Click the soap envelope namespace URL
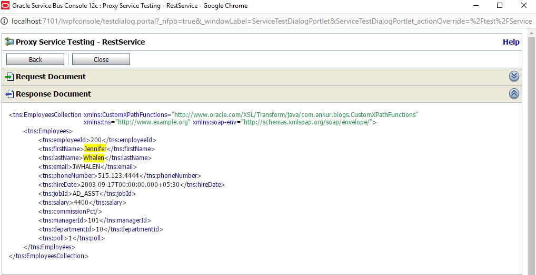The height and width of the screenshot is (275, 536). [x=306, y=122]
